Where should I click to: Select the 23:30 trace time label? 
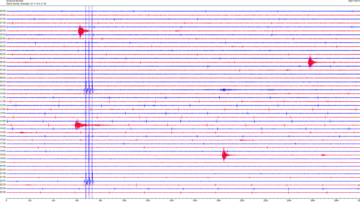pos(3,192)
